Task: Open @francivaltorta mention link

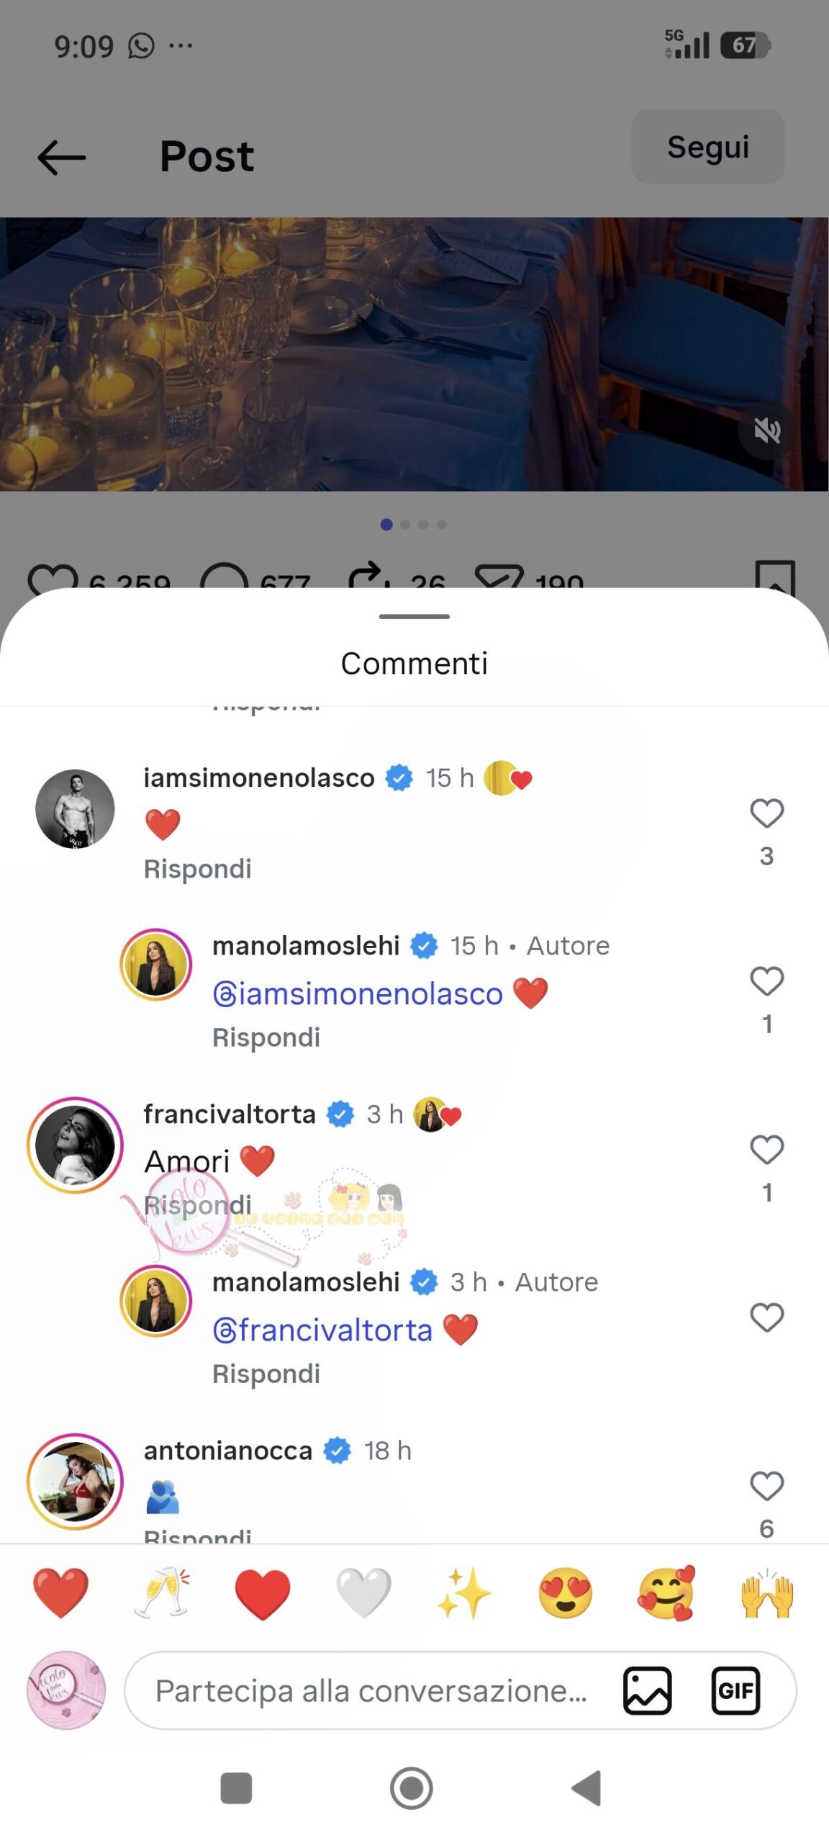Action: pyautogui.click(x=322, y=1330)
